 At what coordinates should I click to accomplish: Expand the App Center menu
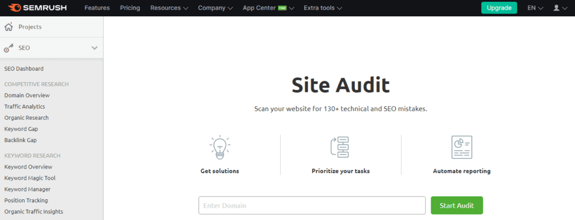[x=268, y=8]
